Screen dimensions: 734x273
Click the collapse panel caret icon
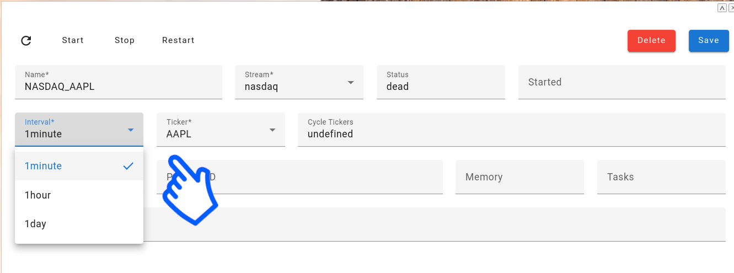pos(721,8)
